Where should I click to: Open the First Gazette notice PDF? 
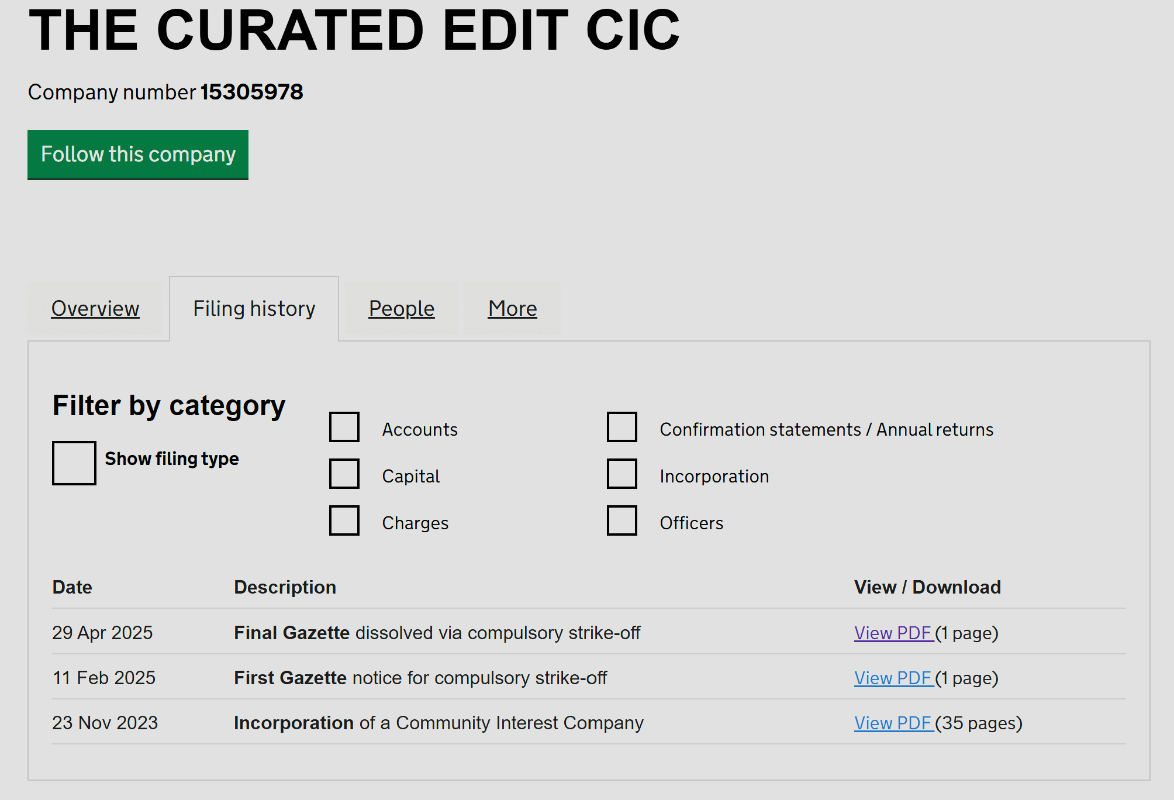coord(893,678)
